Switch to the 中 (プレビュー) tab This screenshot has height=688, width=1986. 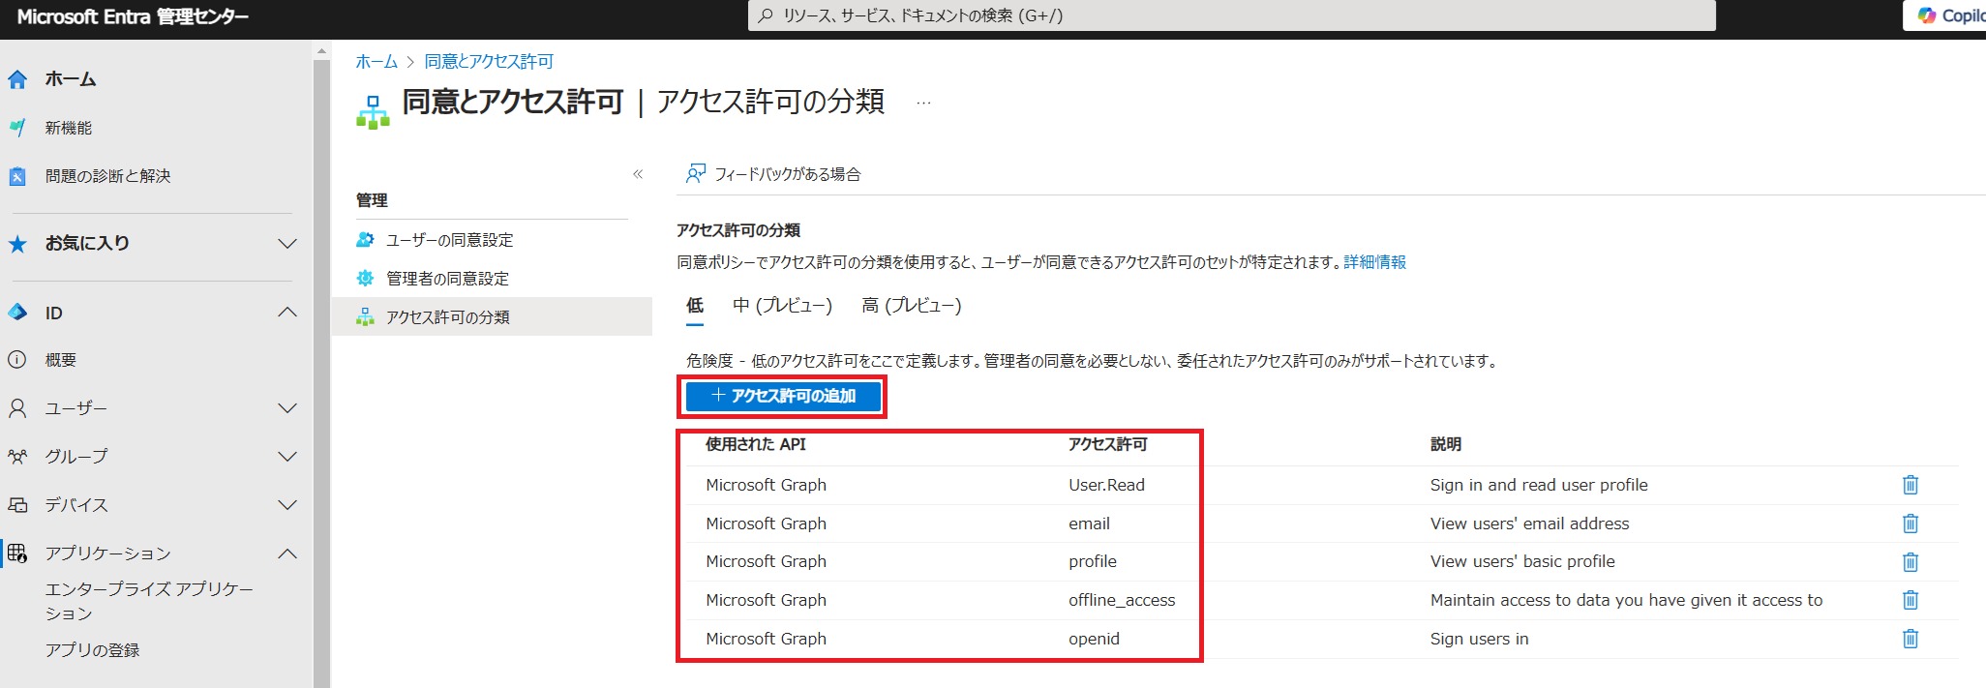click(782, 306)
